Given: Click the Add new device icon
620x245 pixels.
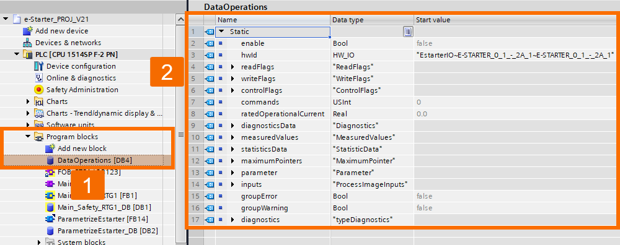Looking at the screenshot, I should click(x=28, y=31).
